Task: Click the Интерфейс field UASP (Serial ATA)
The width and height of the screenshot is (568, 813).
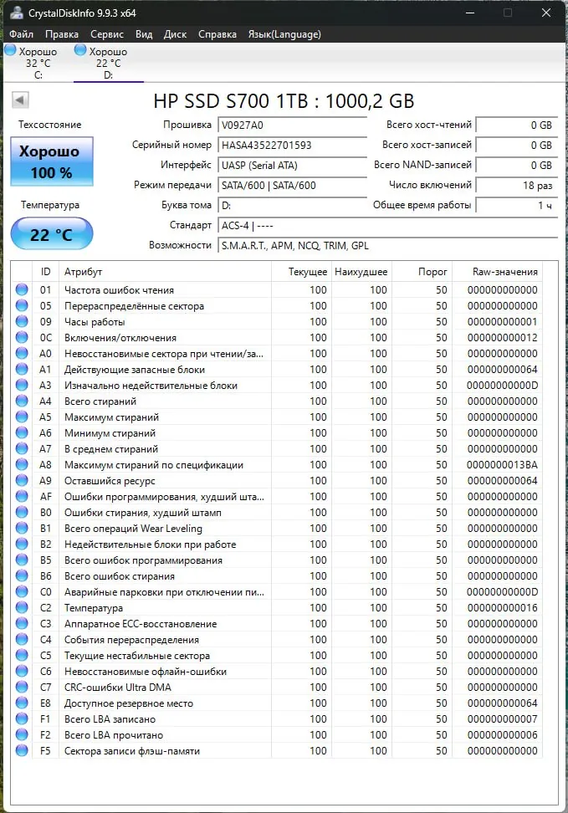Action: click(x=292, y=166)
